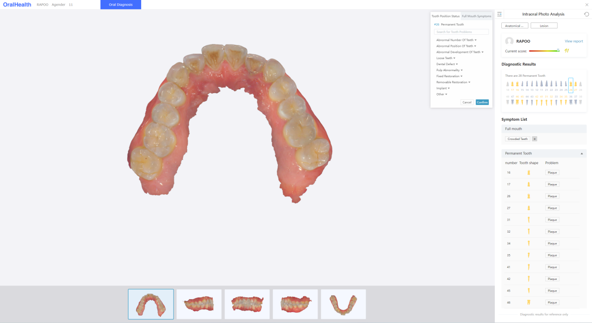Viewport: 592px width, 323px height.
Task: Expand the Dental Defect category
Action: coord(447,64)
